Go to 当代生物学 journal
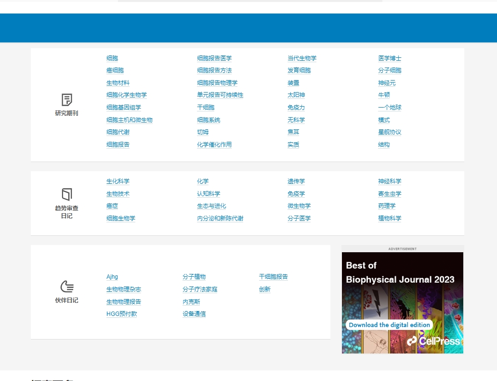This screenshot has height=381, width=497. [302, 58]
